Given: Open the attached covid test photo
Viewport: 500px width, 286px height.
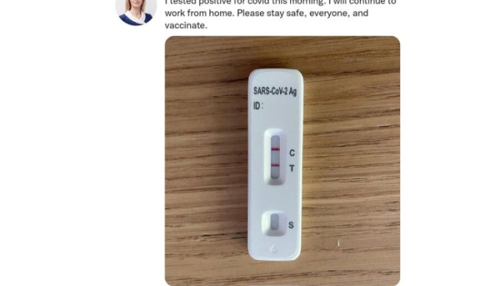Looking at the screenshot, I should [282, 161].
